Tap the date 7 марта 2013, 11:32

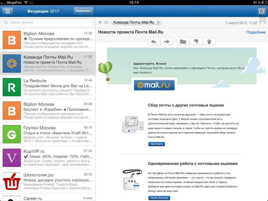[241, 23]
